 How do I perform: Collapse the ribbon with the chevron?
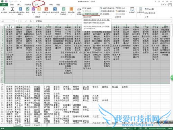(x=171, y=17)
